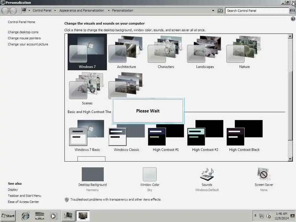Open the Start menu
This screenshot has width=296, height=222.
click(x=8, y=216)
